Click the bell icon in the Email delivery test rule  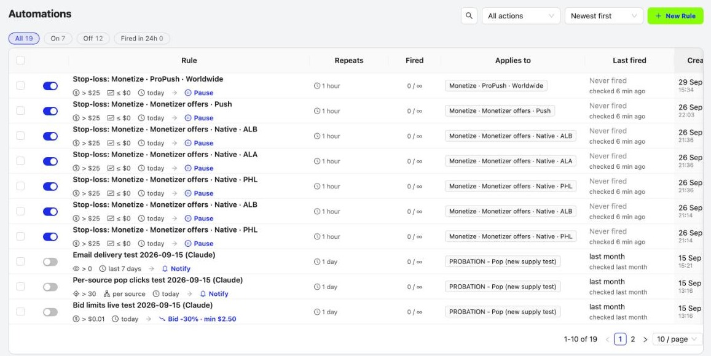[165, 269]
